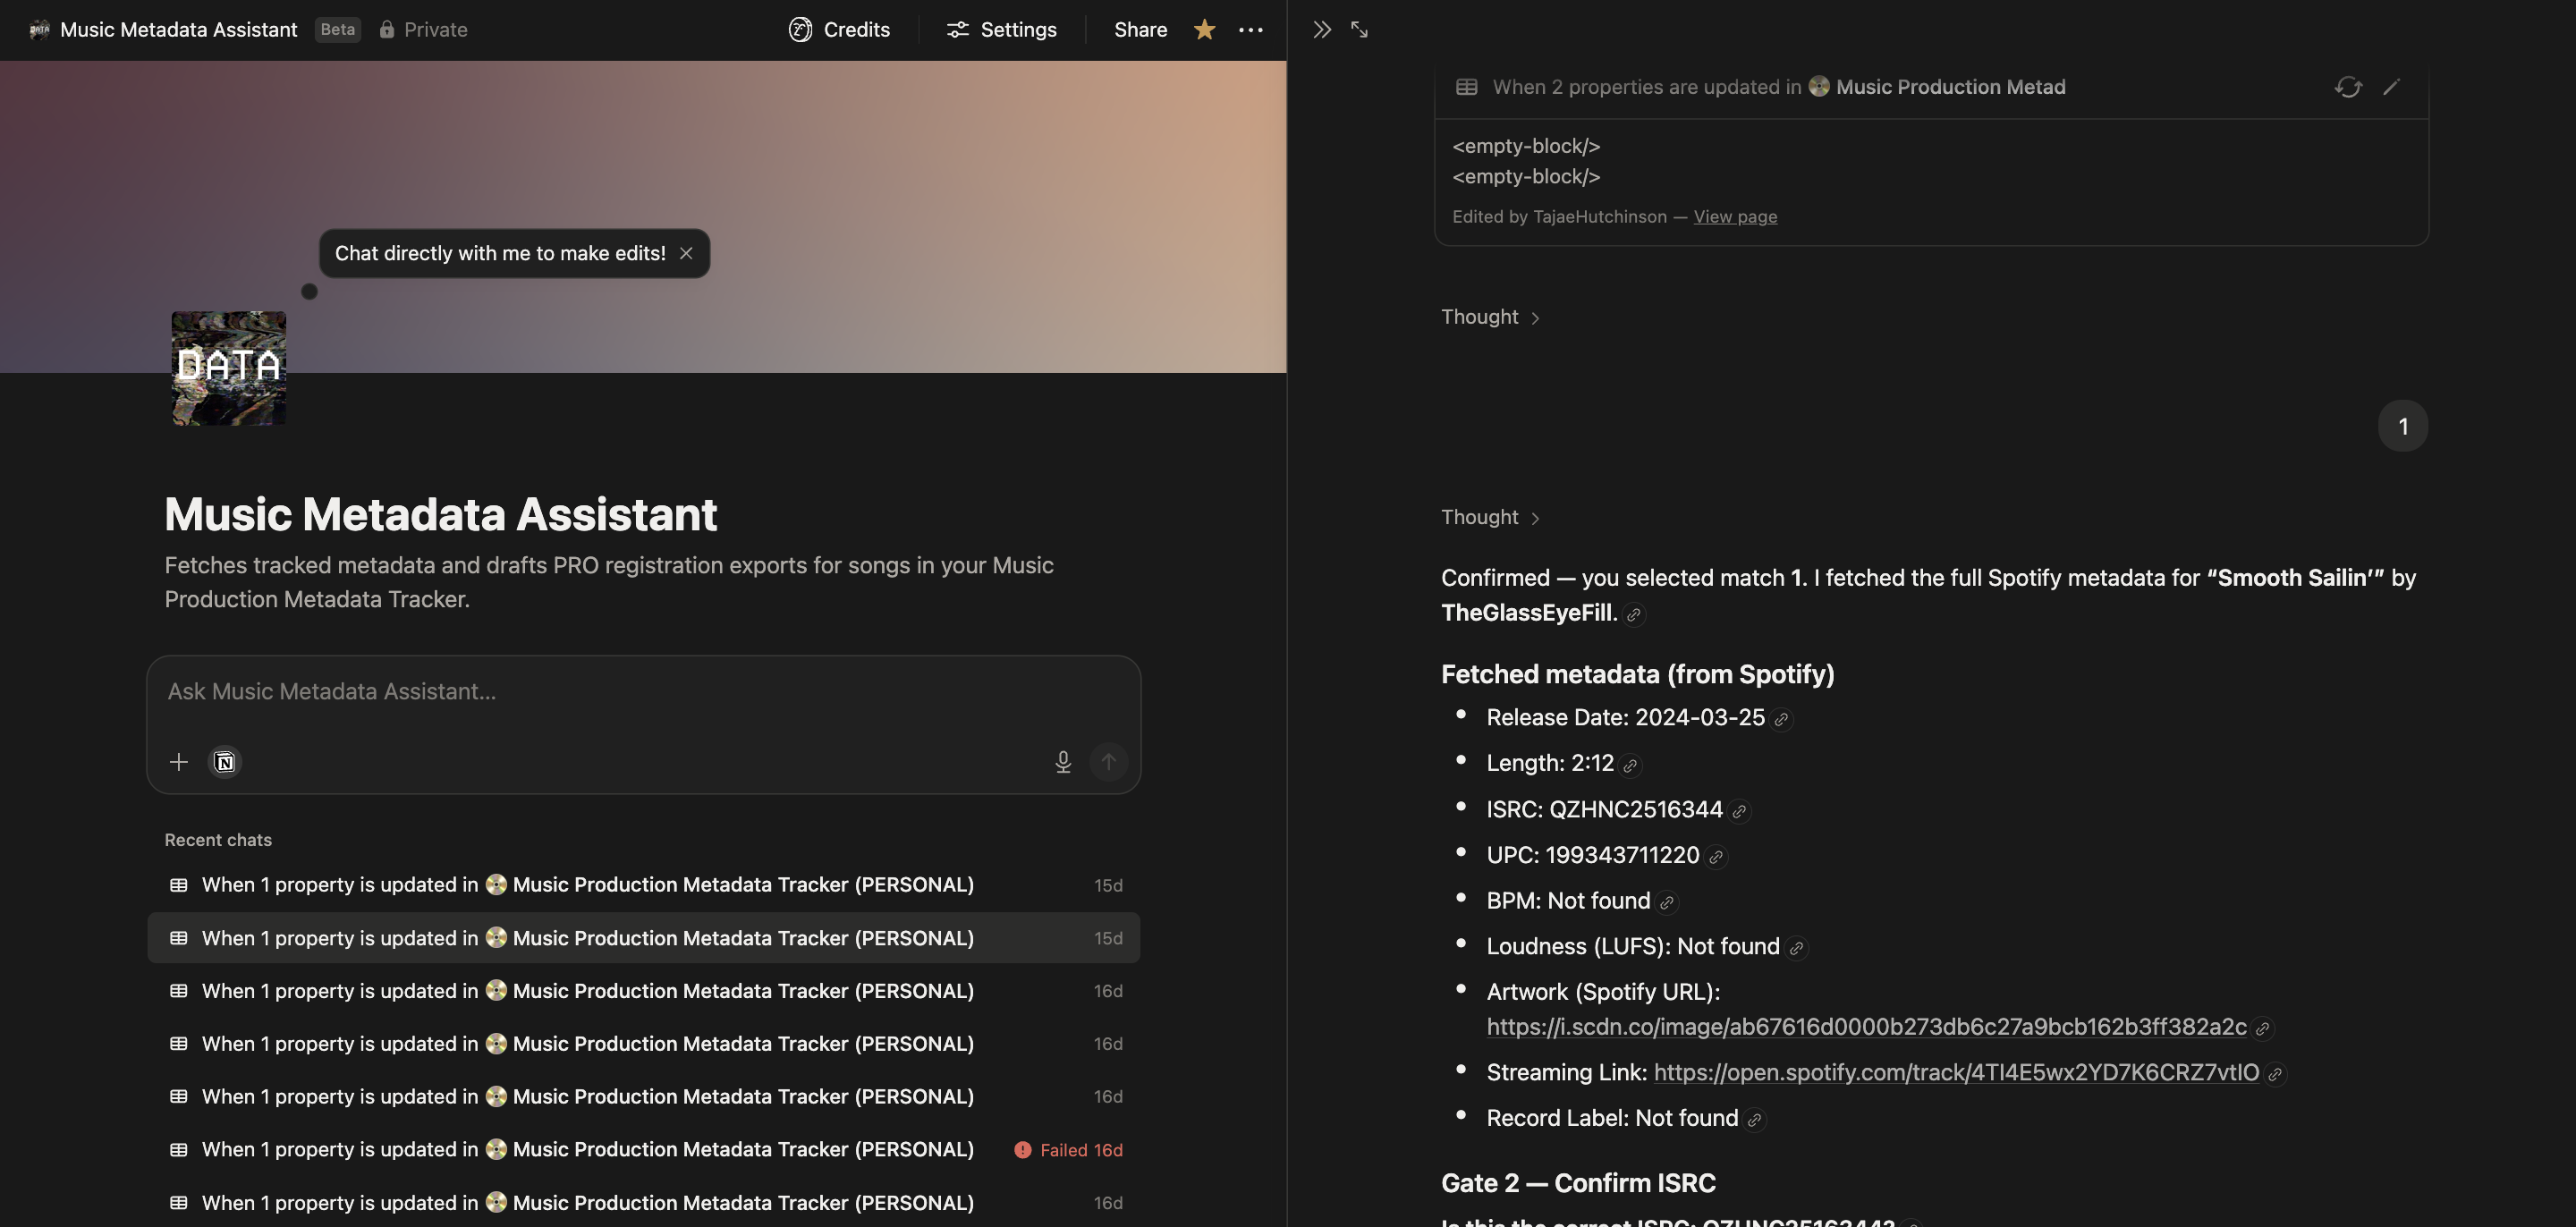Click the DATA agent avatar image

228,368
